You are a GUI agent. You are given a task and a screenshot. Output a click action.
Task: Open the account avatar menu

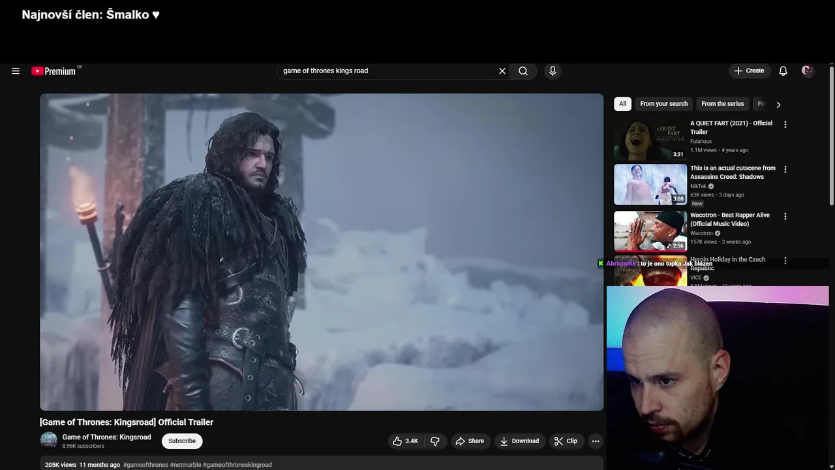(x=808, y=71)
